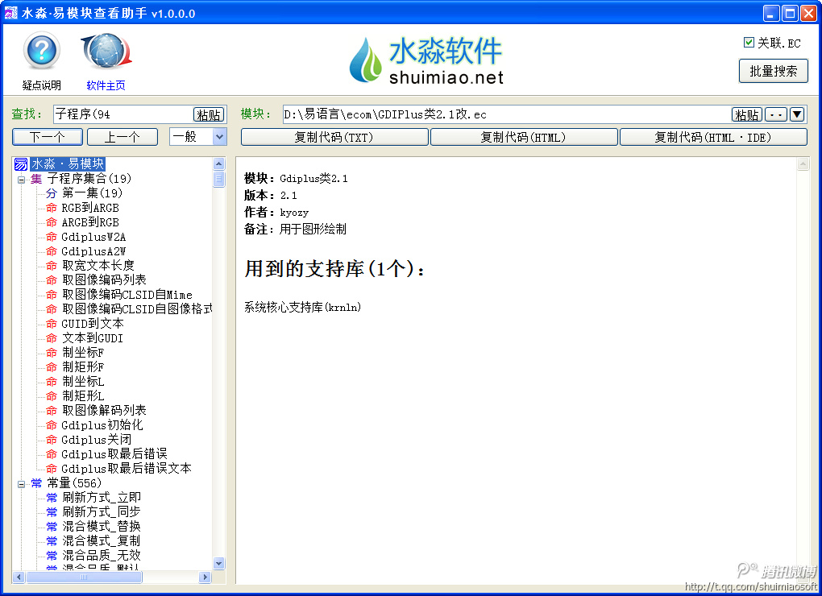Click 粘贴 button in the 模块 field

(746, 114)
